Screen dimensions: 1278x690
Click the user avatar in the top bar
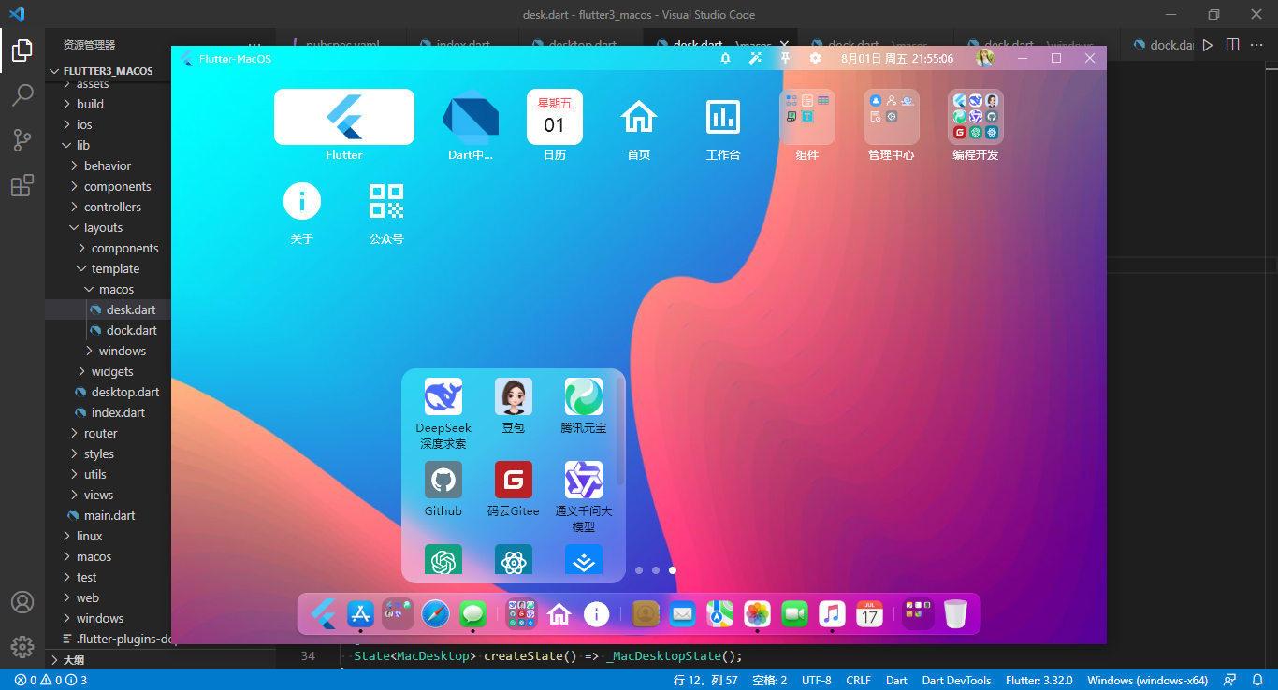click(985, 58)
